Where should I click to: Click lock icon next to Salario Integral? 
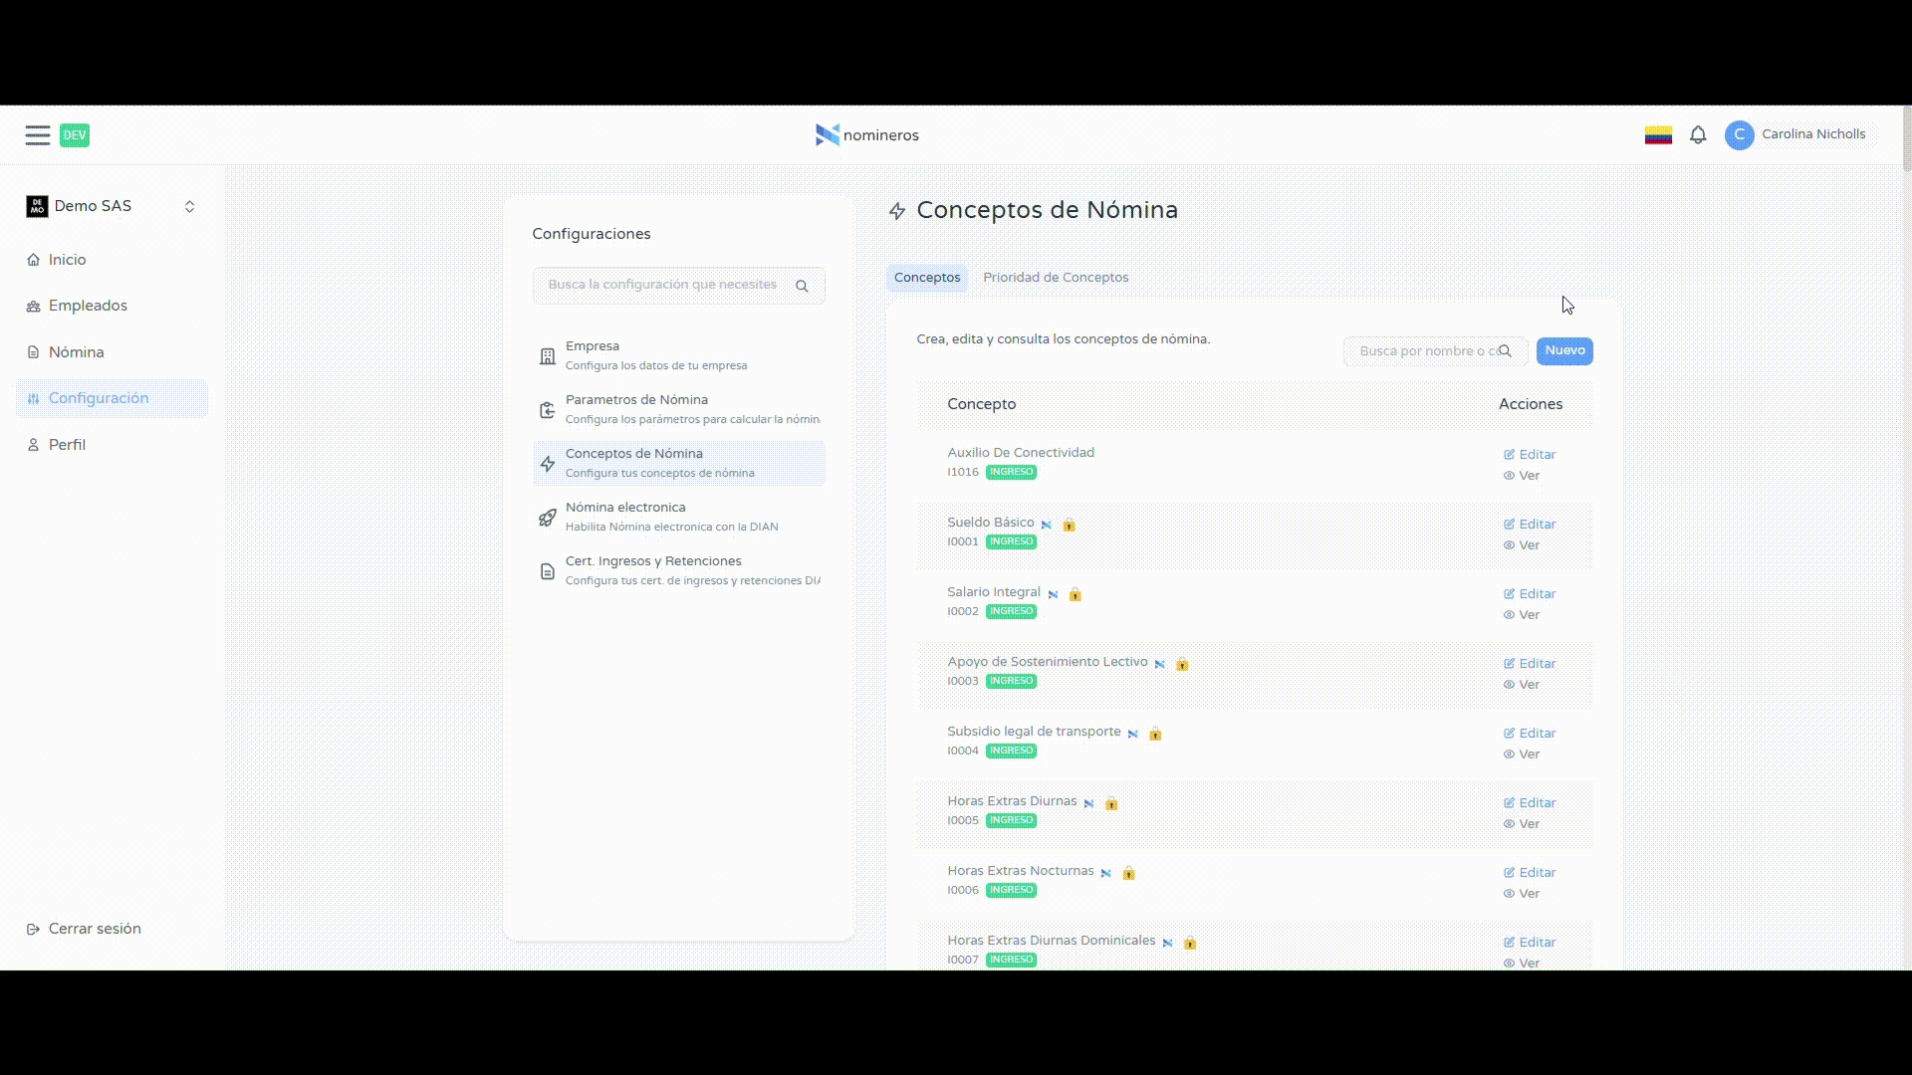coord(1075,594)
